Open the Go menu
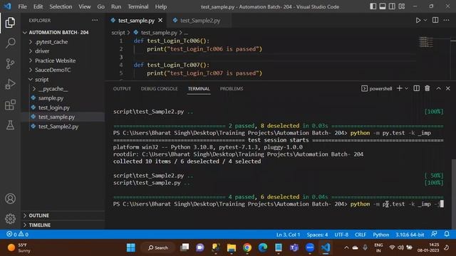Image resolution: width=456 pixels, height=256 pixels. click(101, 6)
